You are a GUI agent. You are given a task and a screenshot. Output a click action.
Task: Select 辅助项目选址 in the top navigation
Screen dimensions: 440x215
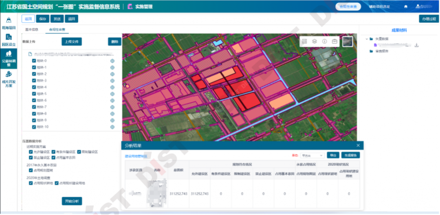379,7
